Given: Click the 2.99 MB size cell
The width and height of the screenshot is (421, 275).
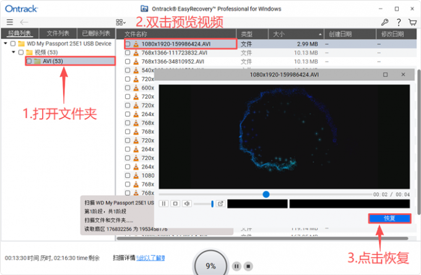Looking at the screenshot, I should (308, 44).
